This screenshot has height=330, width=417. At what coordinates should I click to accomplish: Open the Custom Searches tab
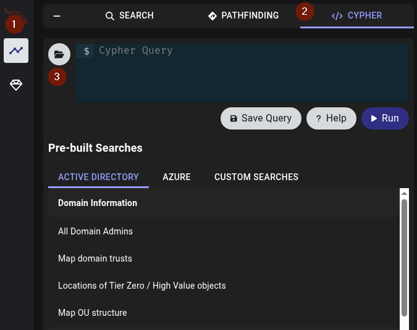256,177
